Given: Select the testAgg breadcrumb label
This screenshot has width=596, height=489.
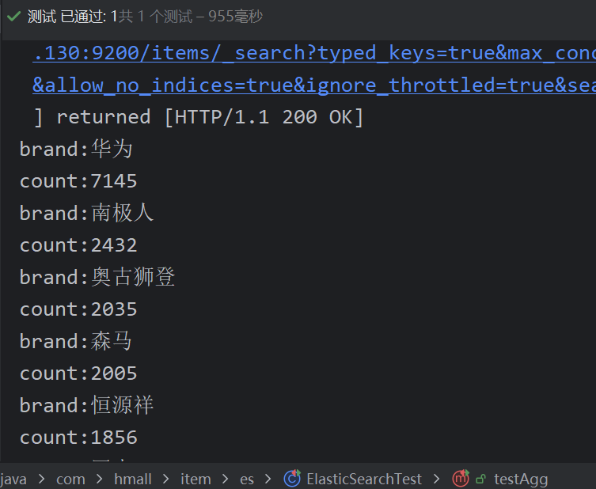Looking at the screenshot, I should click(521, 480).
